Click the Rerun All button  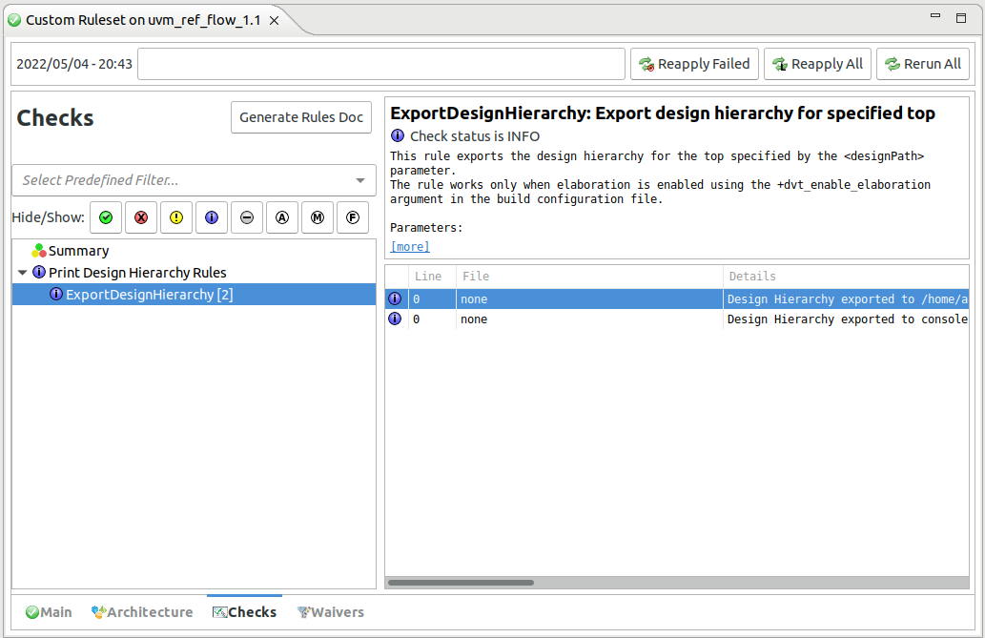(923, 64)
